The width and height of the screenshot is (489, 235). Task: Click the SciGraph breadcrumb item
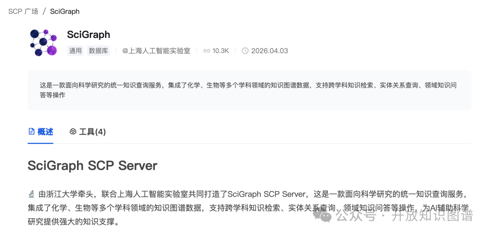point(65,11)
